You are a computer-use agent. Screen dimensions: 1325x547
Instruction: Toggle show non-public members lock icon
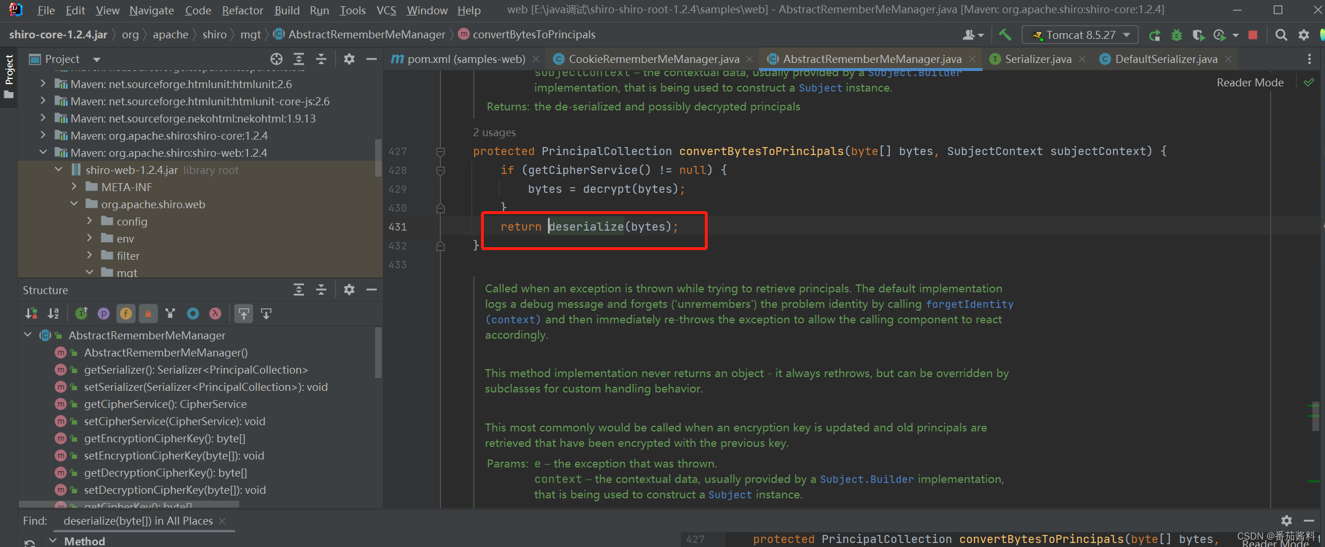tap(148, 314)
